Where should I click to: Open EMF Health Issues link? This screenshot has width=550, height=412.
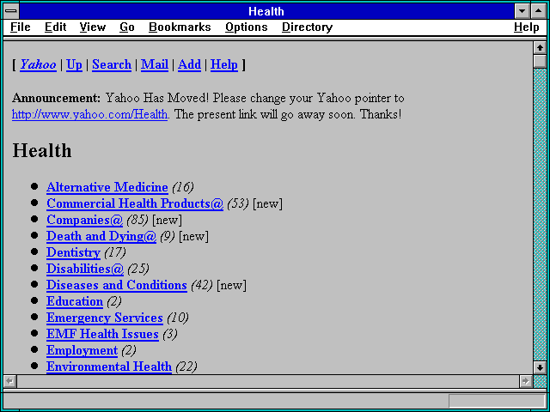point(102,334)
